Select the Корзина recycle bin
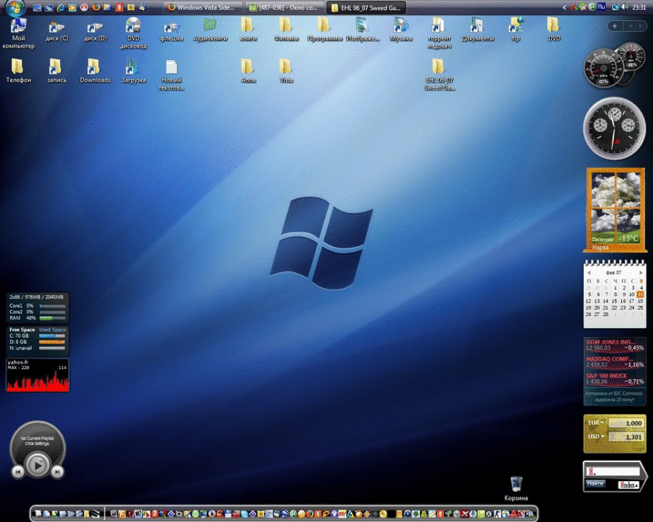The image size is (653, 522). tap(516, 489)
